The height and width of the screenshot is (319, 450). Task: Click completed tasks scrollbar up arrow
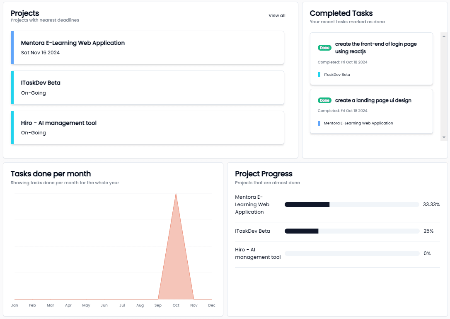(444, 36)
